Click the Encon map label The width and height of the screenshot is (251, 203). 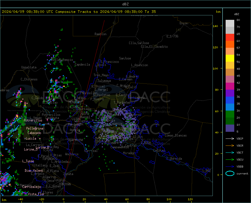(x=184, y=23)
